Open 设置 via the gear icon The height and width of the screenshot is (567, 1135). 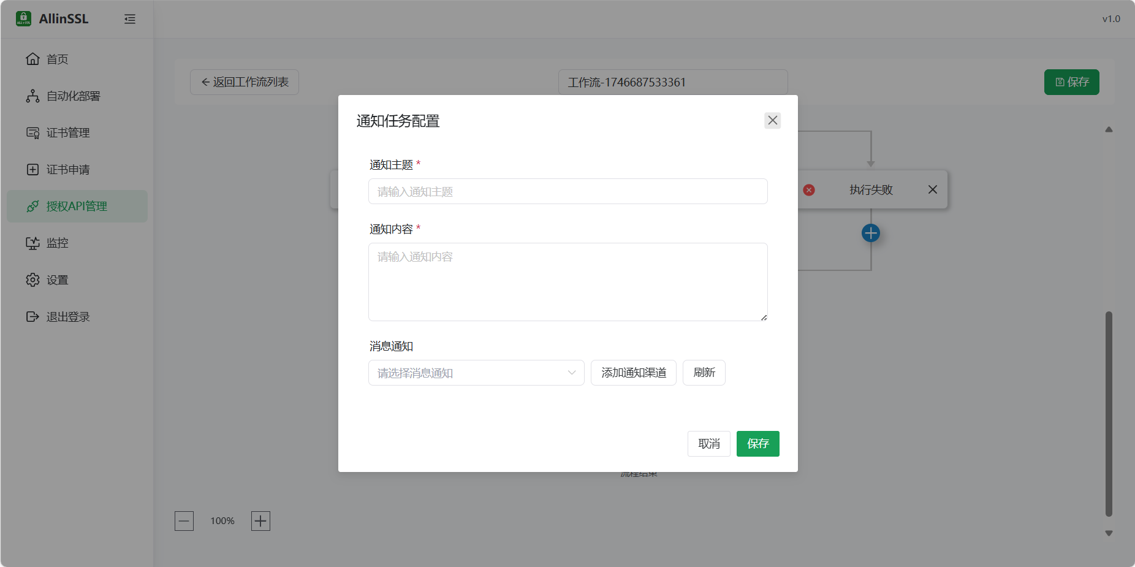pos(32,280)
